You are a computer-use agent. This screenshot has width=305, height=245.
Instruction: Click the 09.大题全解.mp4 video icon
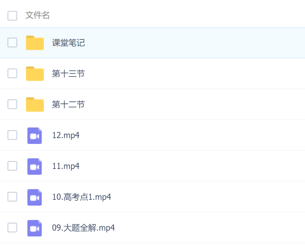coord(35,228)
